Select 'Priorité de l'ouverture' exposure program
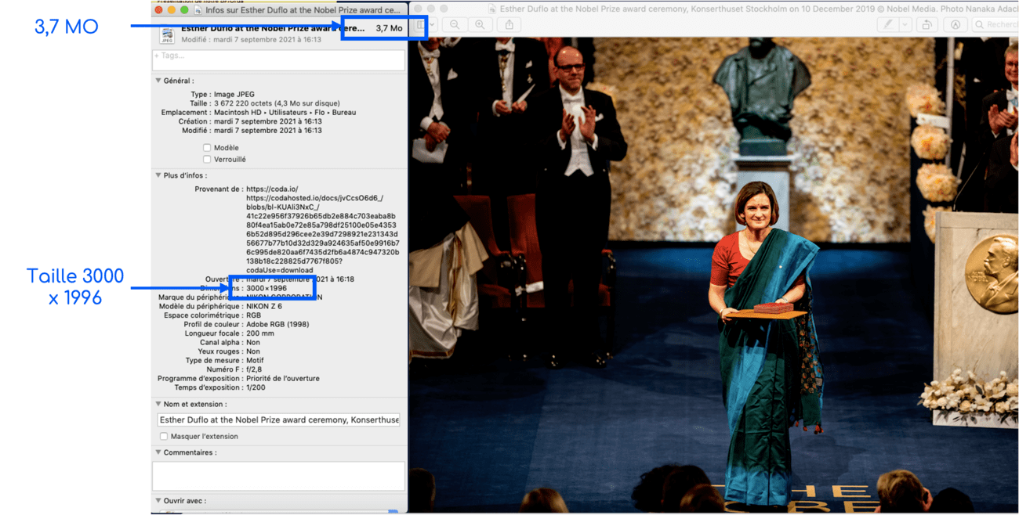The height and width of the screenshot is (515, 1019). [x=283, y=378]
